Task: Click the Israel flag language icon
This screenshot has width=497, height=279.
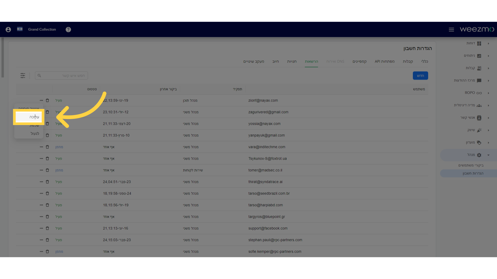Action: coord(20,29)
